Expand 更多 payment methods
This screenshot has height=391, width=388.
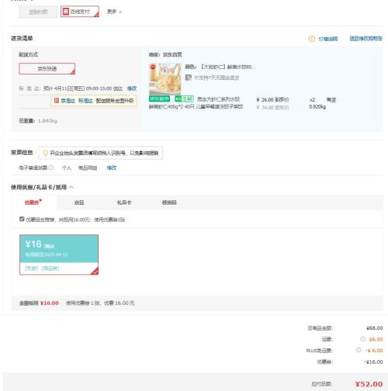click(x=114, y=12)
